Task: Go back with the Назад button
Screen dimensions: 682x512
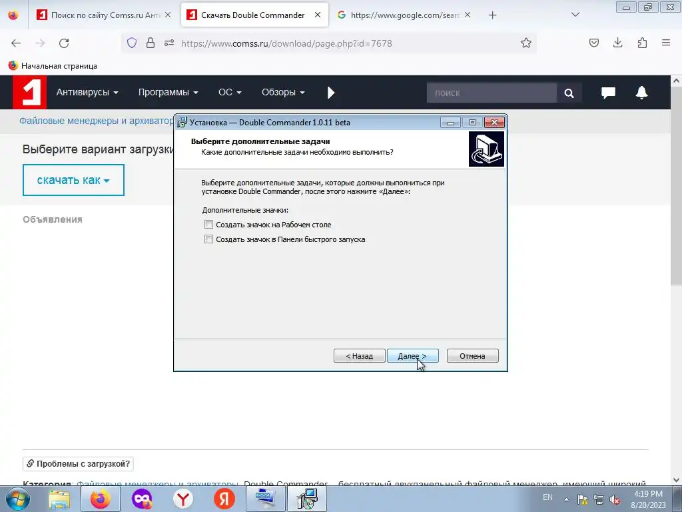Action: (x=359, y=356)
